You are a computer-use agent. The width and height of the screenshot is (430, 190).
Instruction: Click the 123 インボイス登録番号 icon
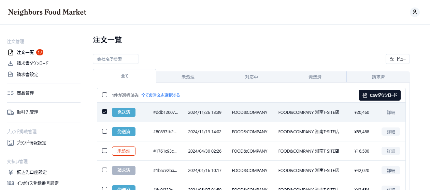pos(11,183)
